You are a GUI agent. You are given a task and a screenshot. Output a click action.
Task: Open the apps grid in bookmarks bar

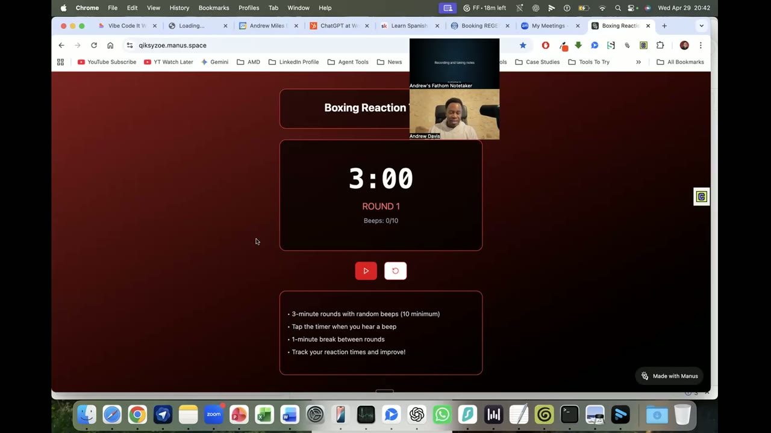pyautogui.click(x=60, y=62)
